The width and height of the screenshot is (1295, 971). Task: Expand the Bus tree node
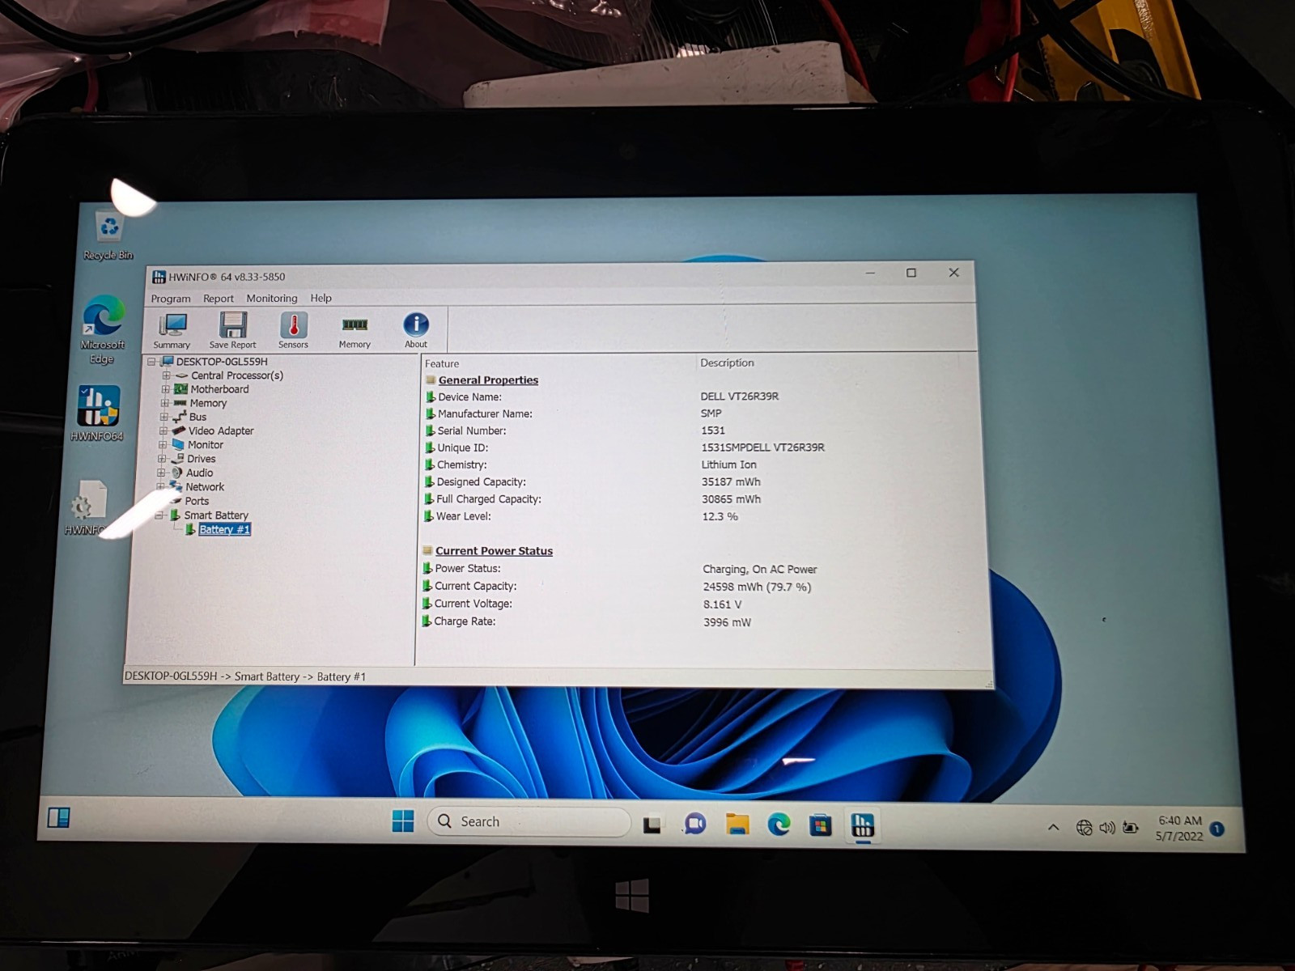pos(163,417)
